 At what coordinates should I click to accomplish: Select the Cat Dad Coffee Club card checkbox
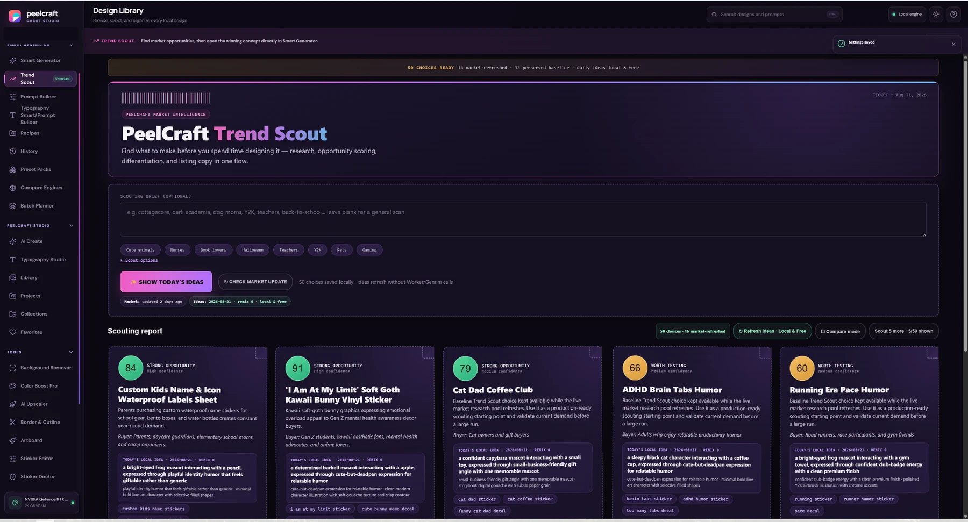[595, 353]
